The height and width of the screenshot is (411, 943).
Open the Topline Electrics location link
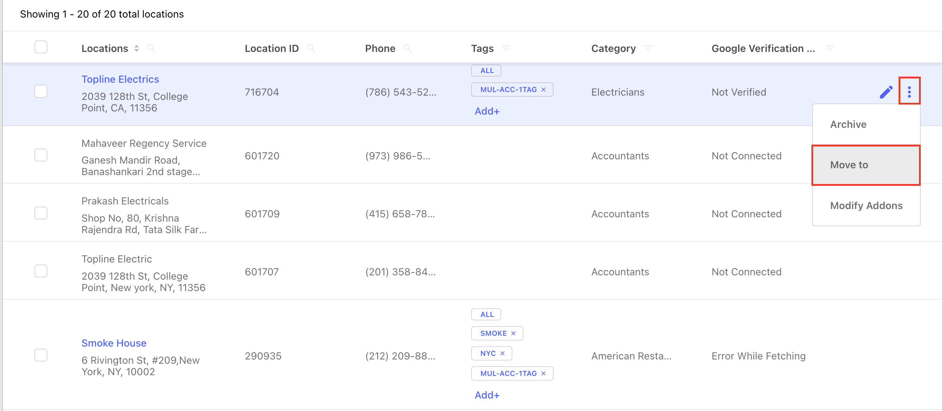click(x=120, y=79)
